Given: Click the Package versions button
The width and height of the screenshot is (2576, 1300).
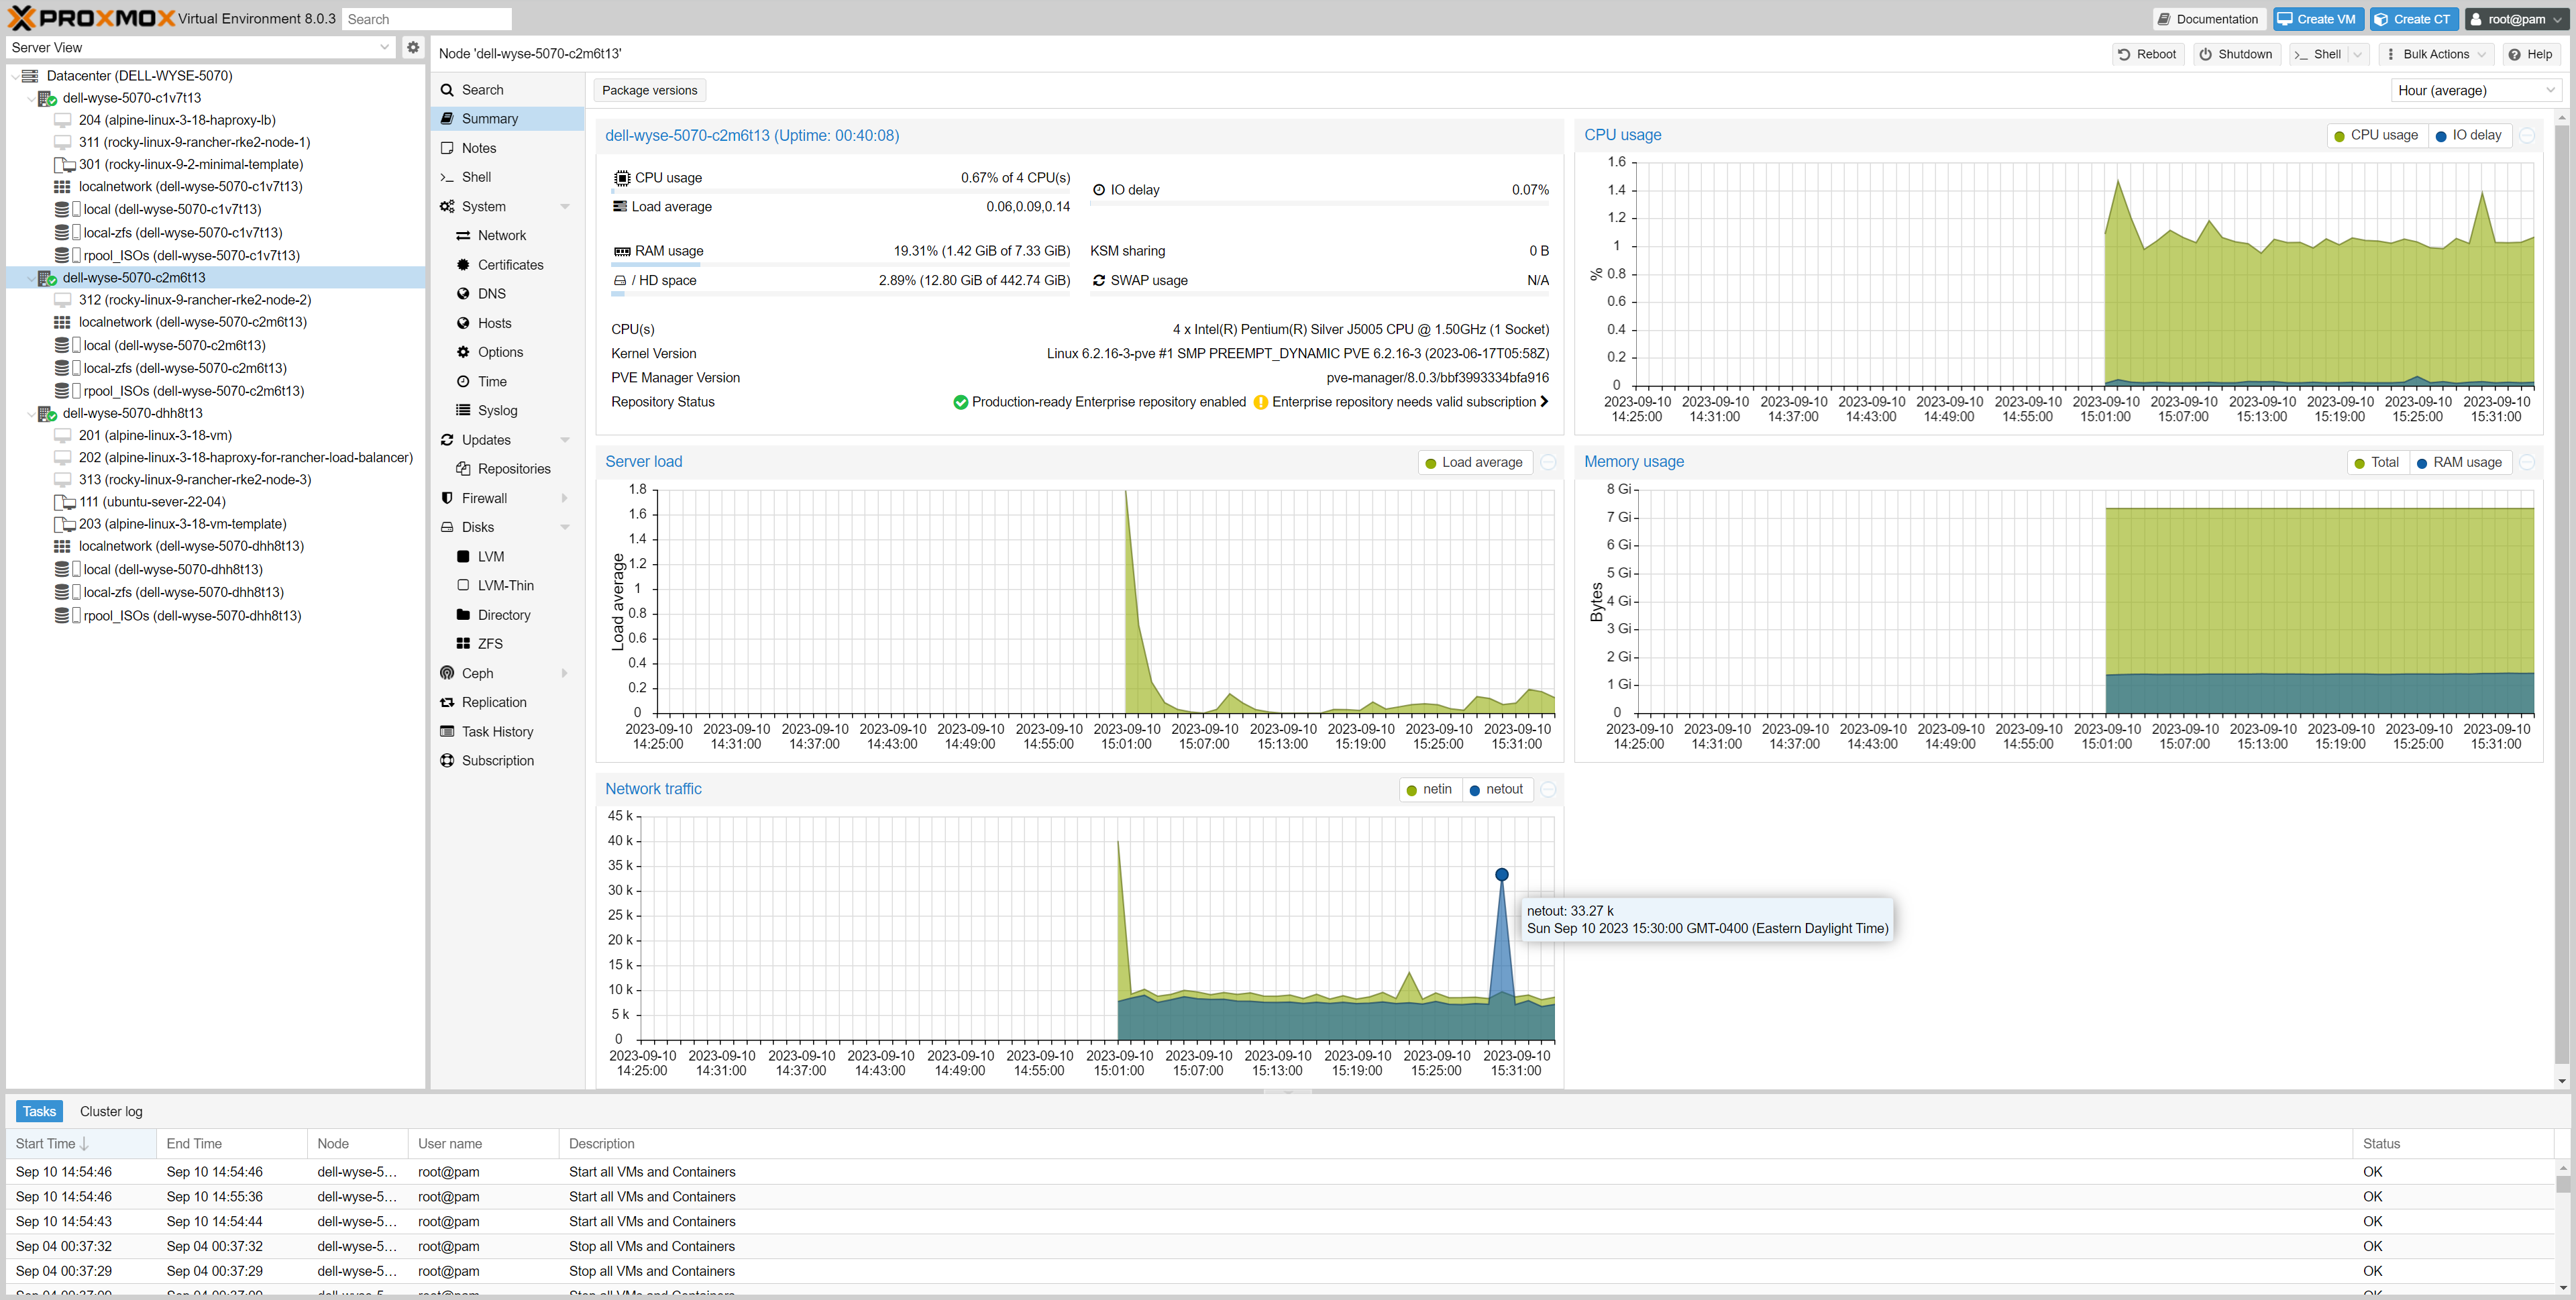Looking at the screenshot, I should pos(650,90).
